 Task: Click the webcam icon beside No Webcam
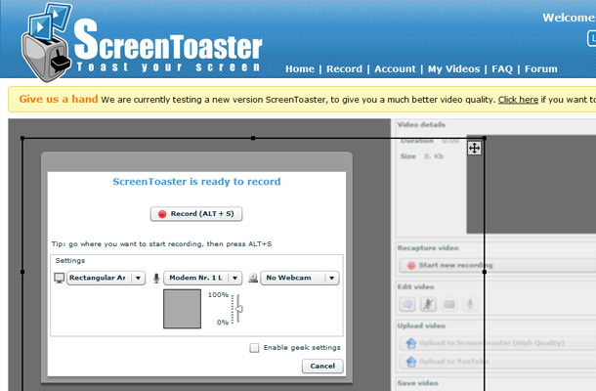click(253, 278)
